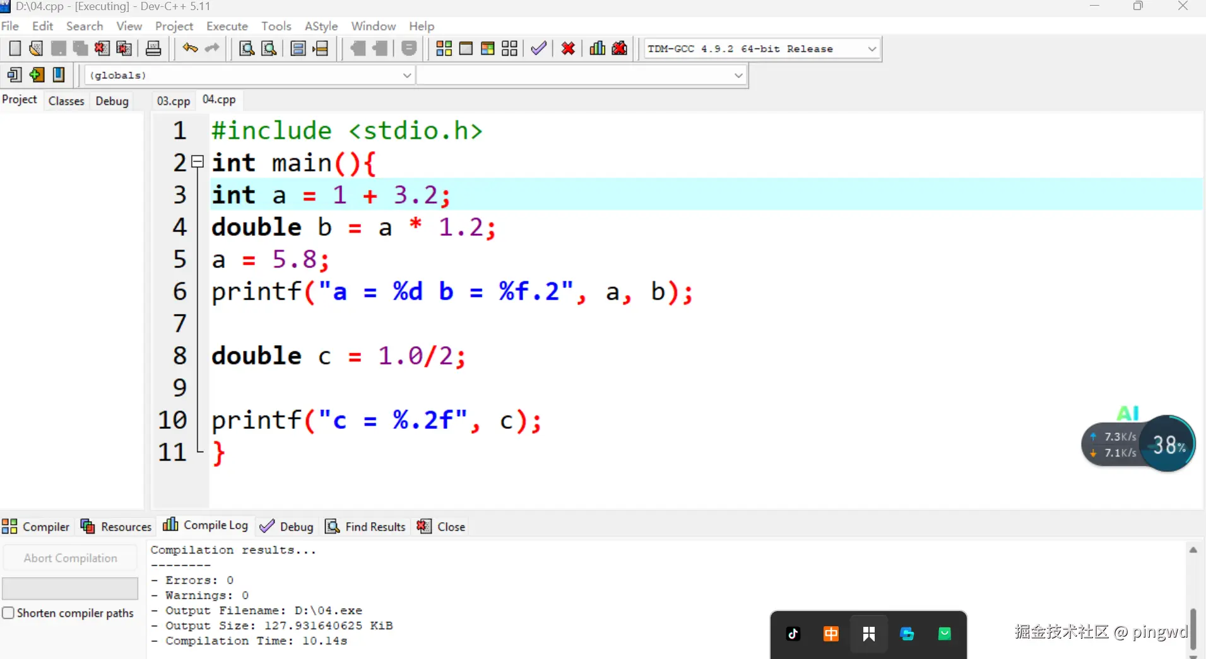
Task: Click the Rebuild All toolbar icon
Action: [x=510, y=49]
